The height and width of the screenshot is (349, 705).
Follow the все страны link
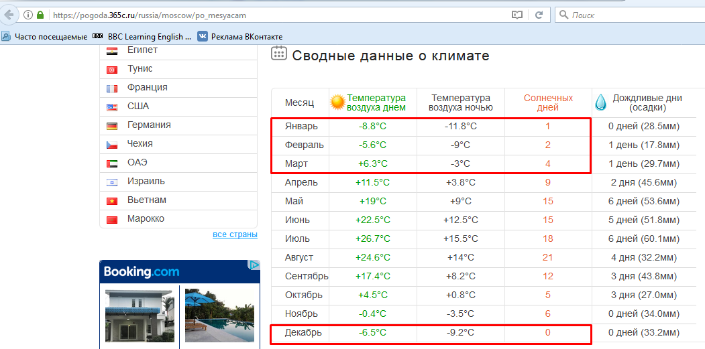tap(235, 235)
